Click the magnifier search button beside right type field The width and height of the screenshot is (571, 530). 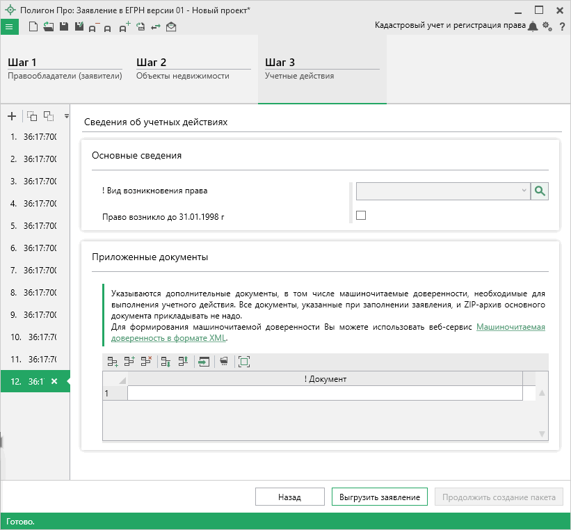pyautogui.click(x=540, y=191)
